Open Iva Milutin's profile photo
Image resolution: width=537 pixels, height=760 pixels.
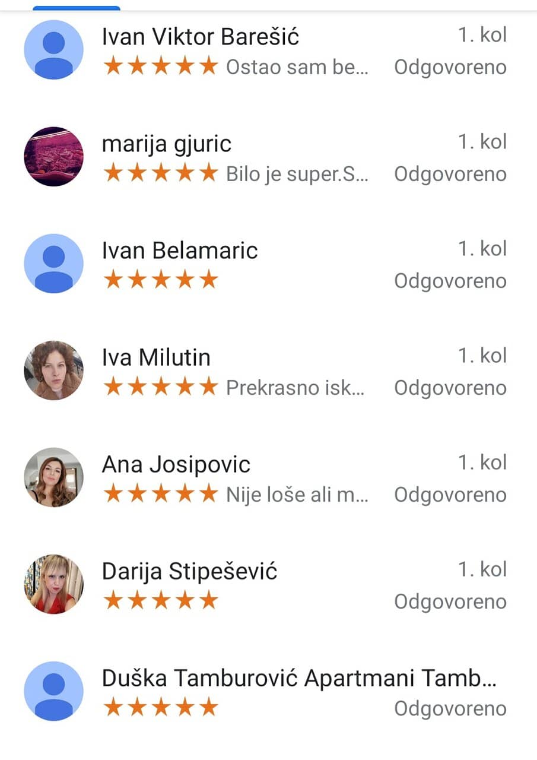click(x=53, y=370)
